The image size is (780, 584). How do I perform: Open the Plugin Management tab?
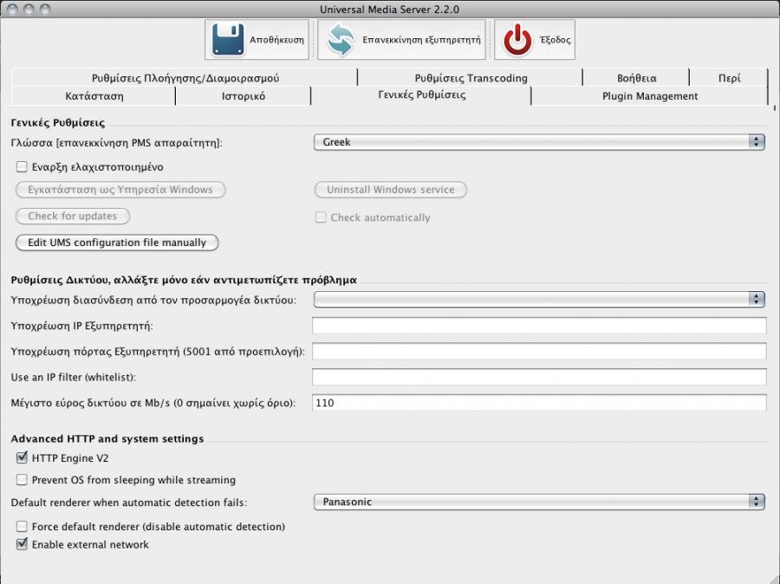[x=650, y=96]
